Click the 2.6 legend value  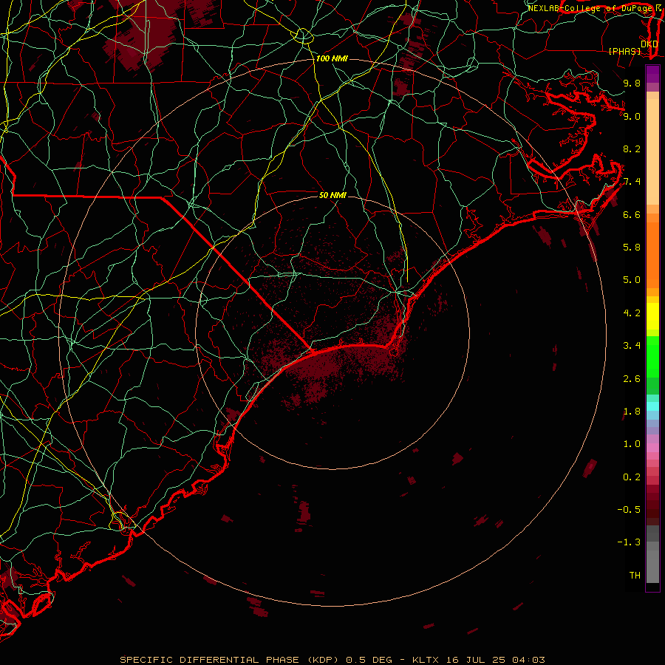[x=632, y=379]
